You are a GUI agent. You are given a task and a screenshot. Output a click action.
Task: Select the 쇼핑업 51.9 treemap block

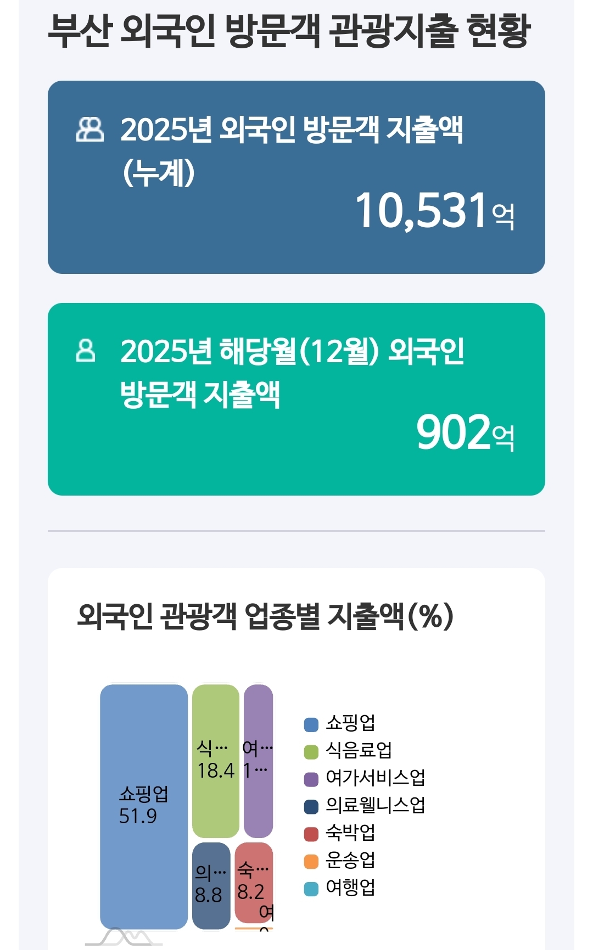144,806
